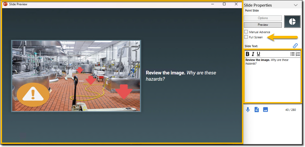Image resolution: width=305 pixels, height=147 pixels.
Task: Insert a bulleted list
Action: click(x=292, y=54)
